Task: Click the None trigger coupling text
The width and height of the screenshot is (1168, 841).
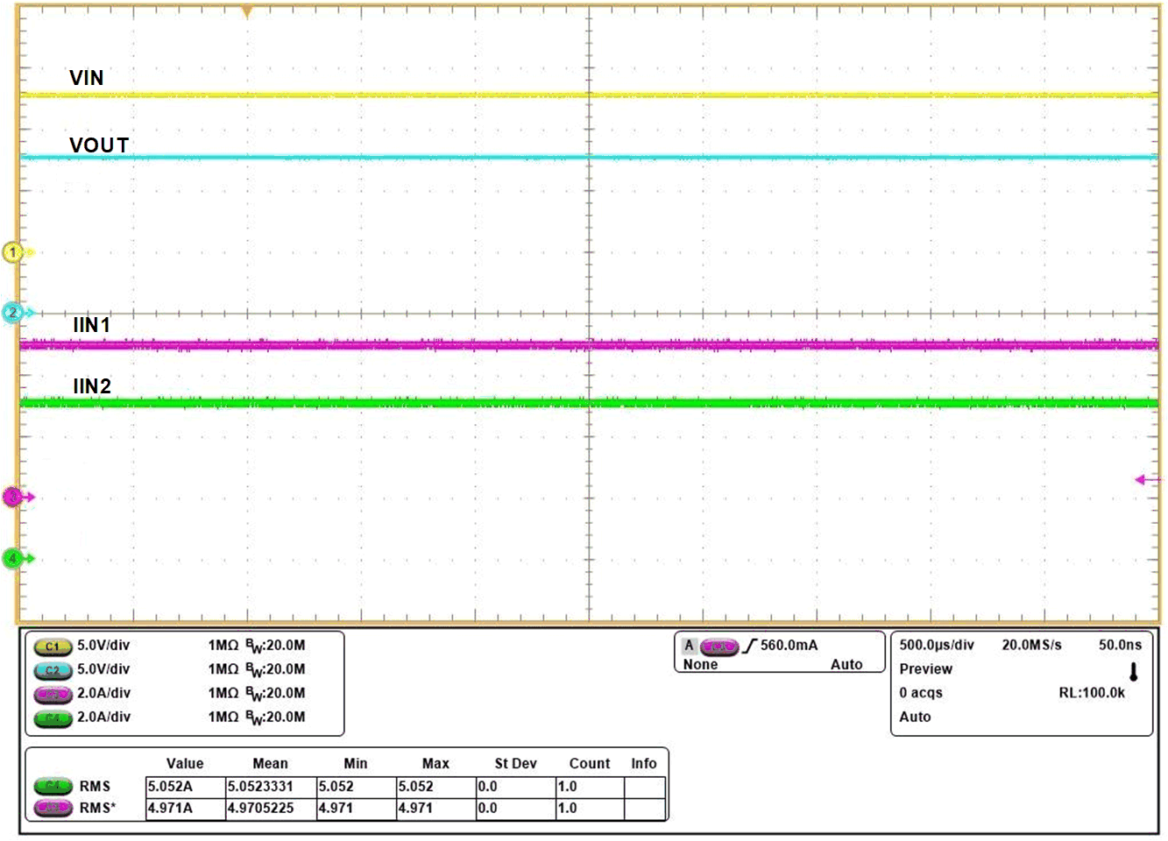Action: click(700, 665)
